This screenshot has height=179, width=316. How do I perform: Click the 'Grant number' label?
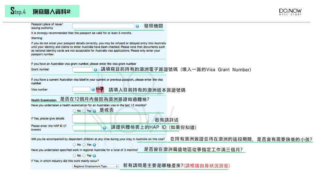click(x=40, y=69)
